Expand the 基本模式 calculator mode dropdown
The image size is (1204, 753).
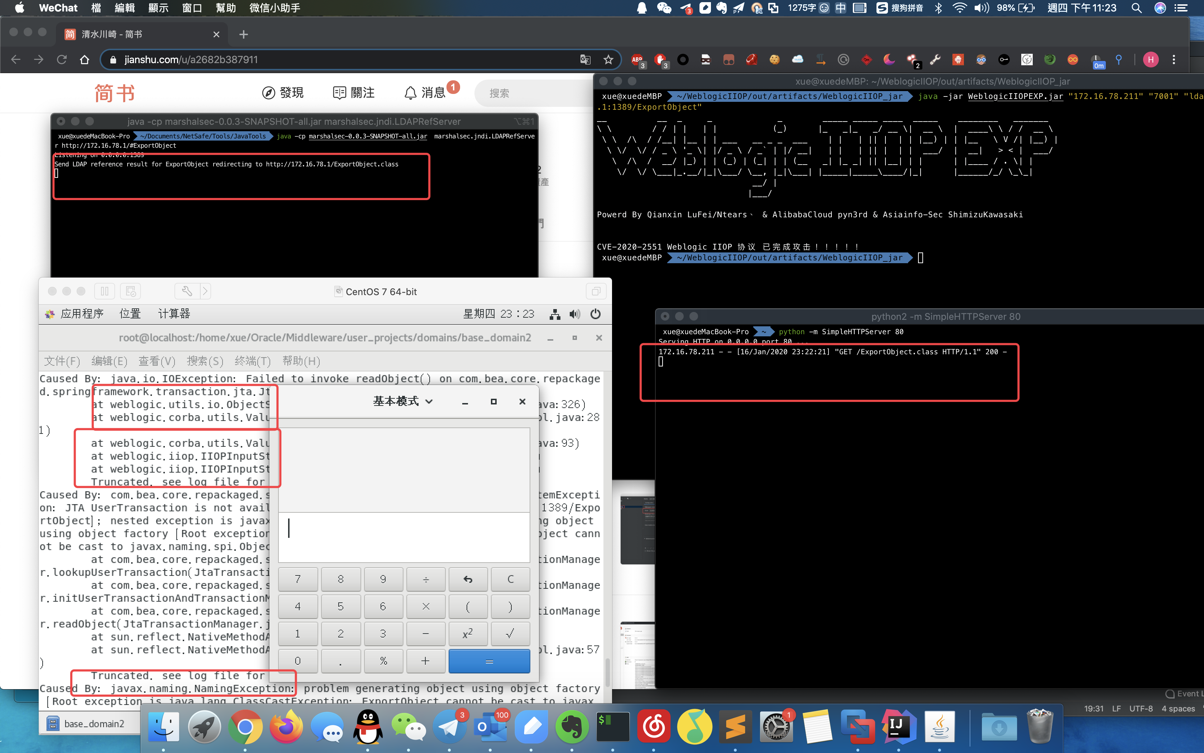click(402, 401)
